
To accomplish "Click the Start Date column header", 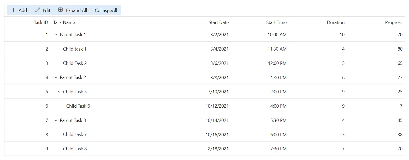I will (x=219, y=22).
